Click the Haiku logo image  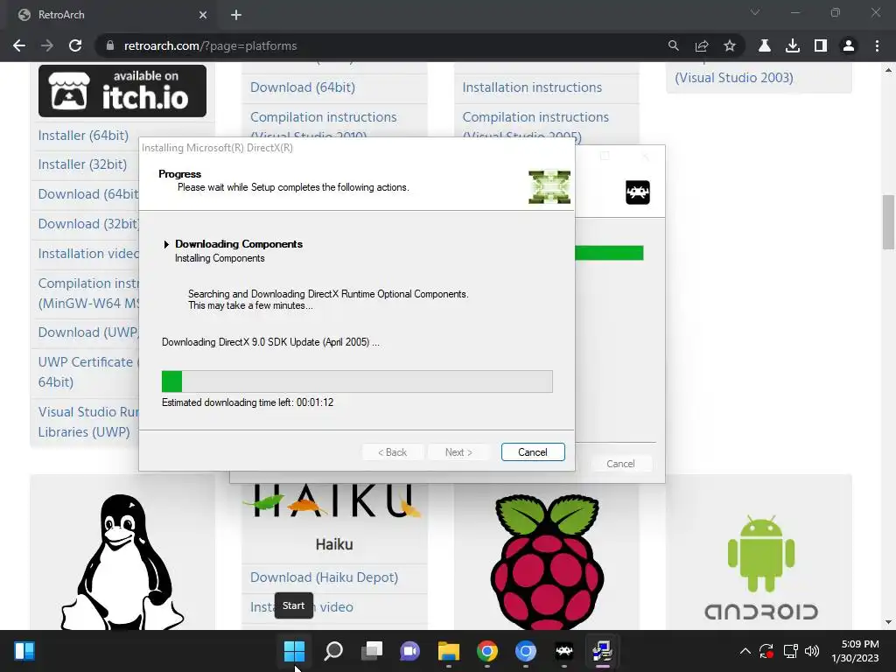pyautogui.click(x=333, y=500)
